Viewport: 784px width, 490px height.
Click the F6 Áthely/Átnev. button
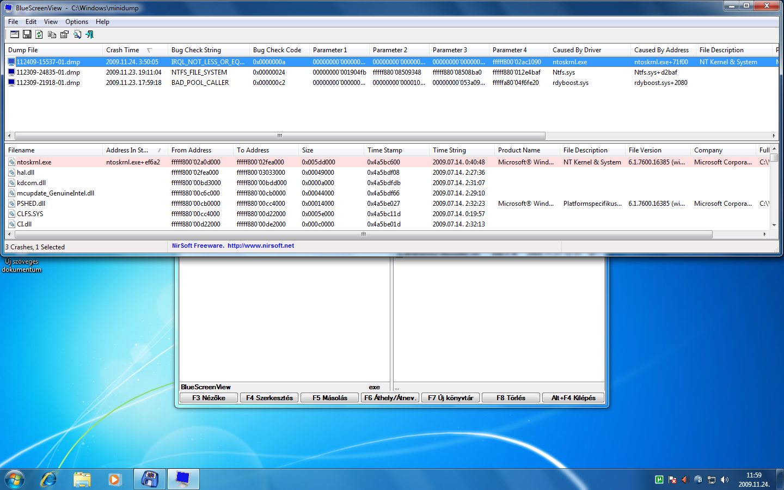click(x=390, y=398)
